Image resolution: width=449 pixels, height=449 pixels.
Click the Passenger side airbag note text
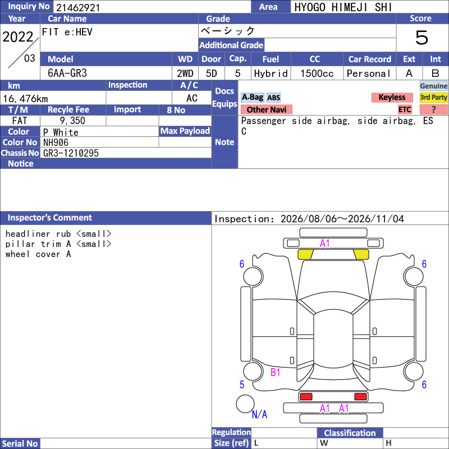(x=337, y=126)
